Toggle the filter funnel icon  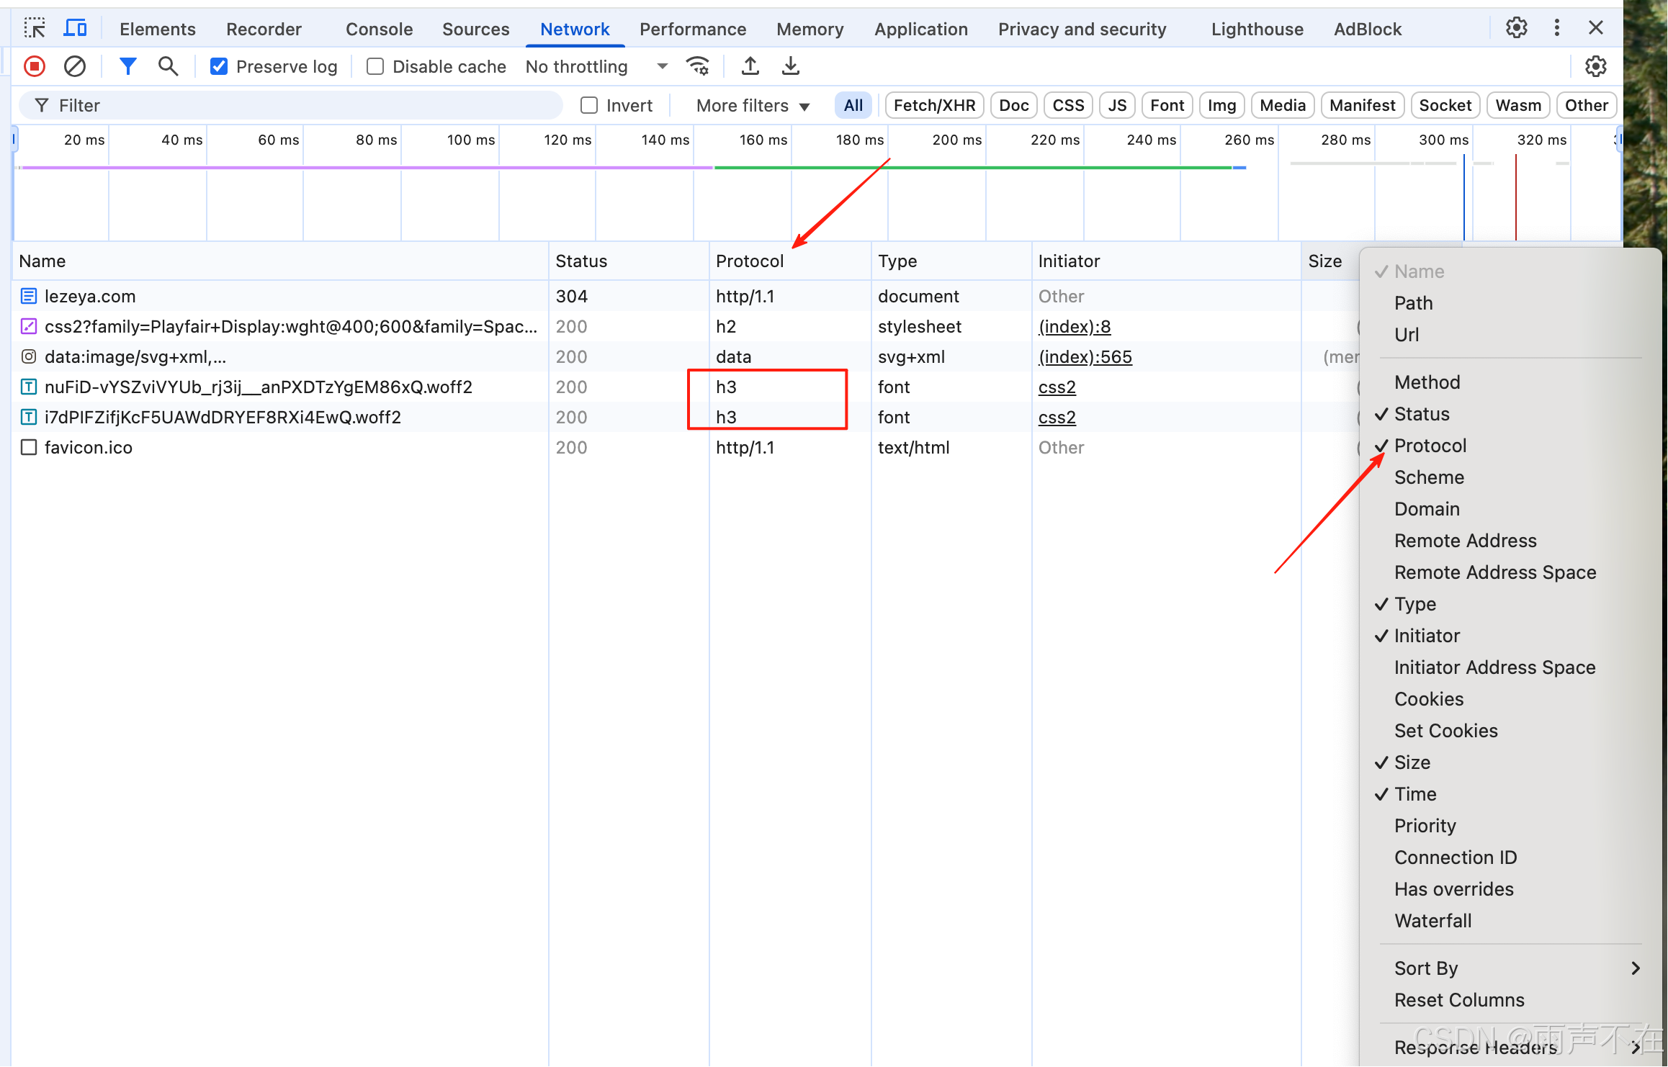click(127, 66)
